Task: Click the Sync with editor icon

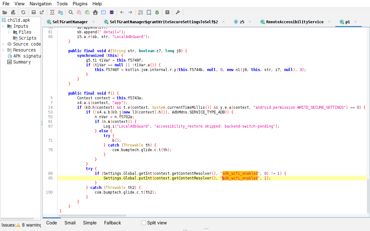Action: (52, 13)
